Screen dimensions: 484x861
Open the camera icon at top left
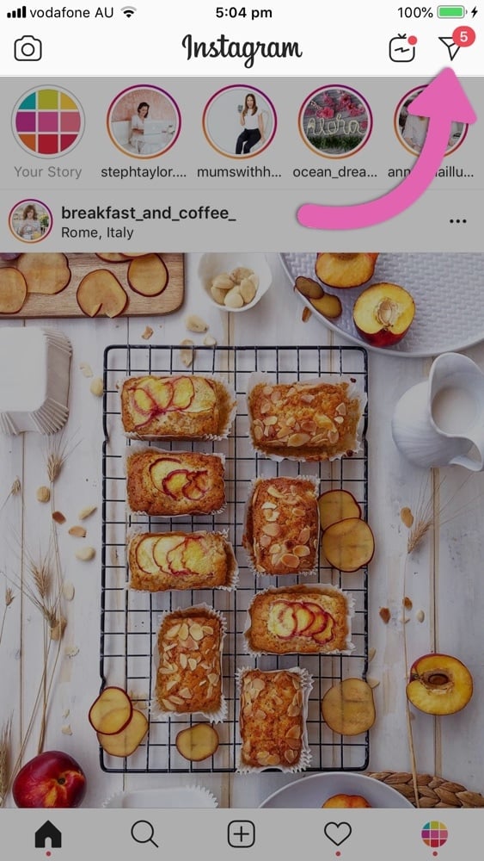point(28,49)
